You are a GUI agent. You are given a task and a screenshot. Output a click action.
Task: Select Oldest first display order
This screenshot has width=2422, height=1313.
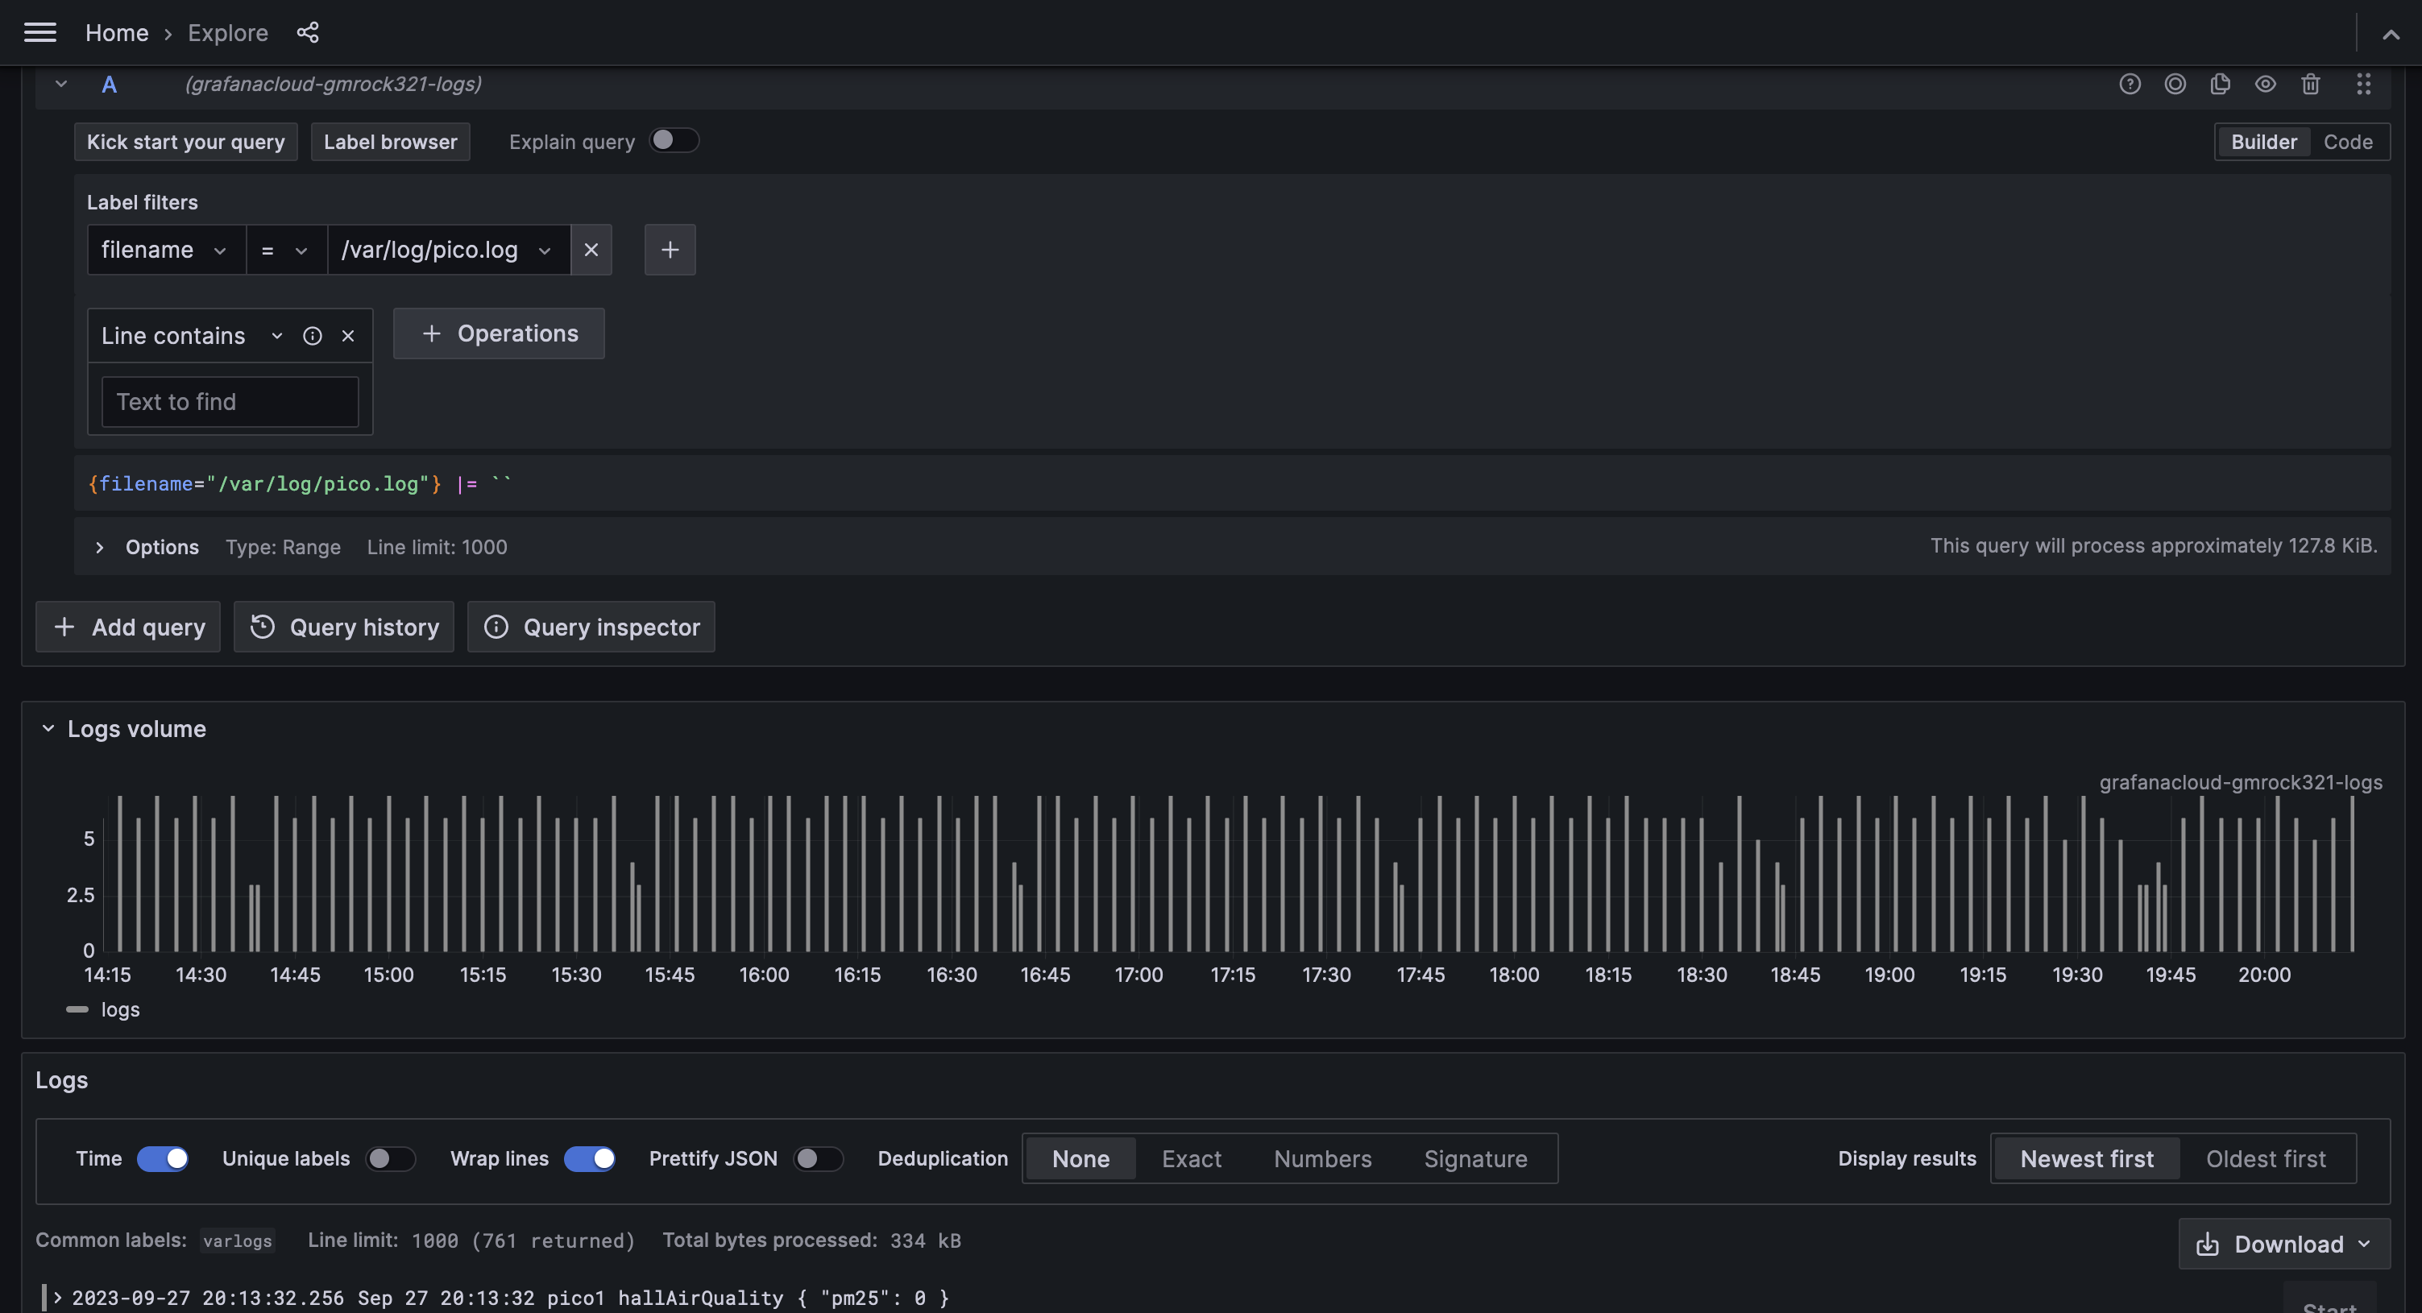click(x=2265, y=1159)
